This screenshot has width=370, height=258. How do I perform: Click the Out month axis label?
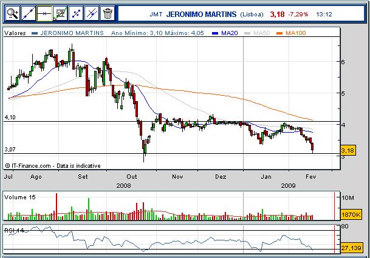click(132, 177)
